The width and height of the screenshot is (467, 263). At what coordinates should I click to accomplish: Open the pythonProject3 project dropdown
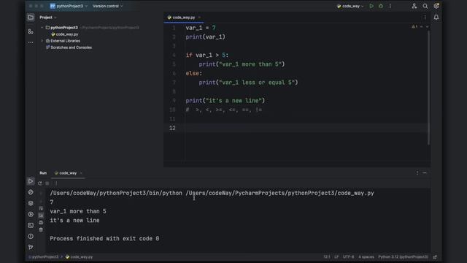69,6
